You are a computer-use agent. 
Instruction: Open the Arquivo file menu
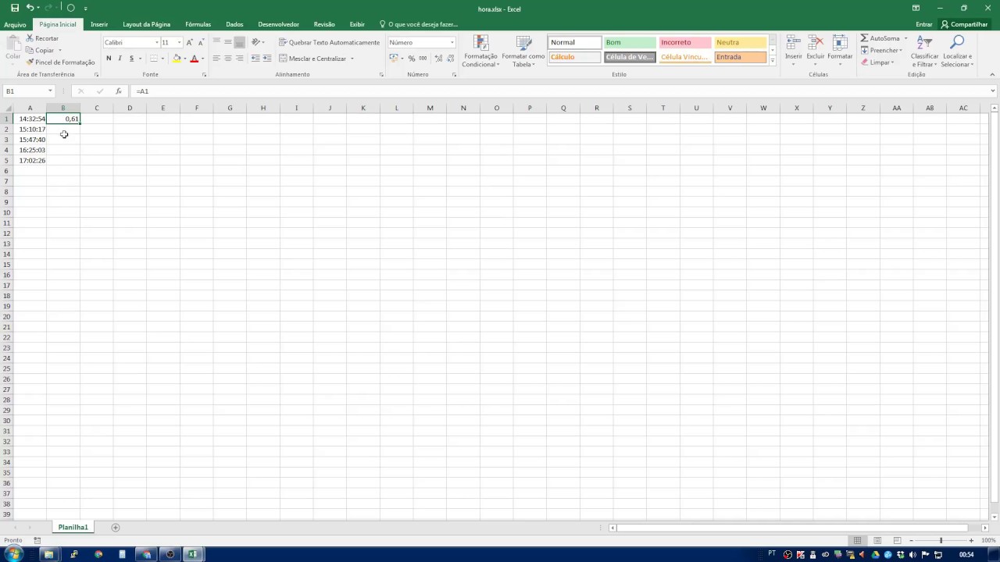tap(15, 24)
